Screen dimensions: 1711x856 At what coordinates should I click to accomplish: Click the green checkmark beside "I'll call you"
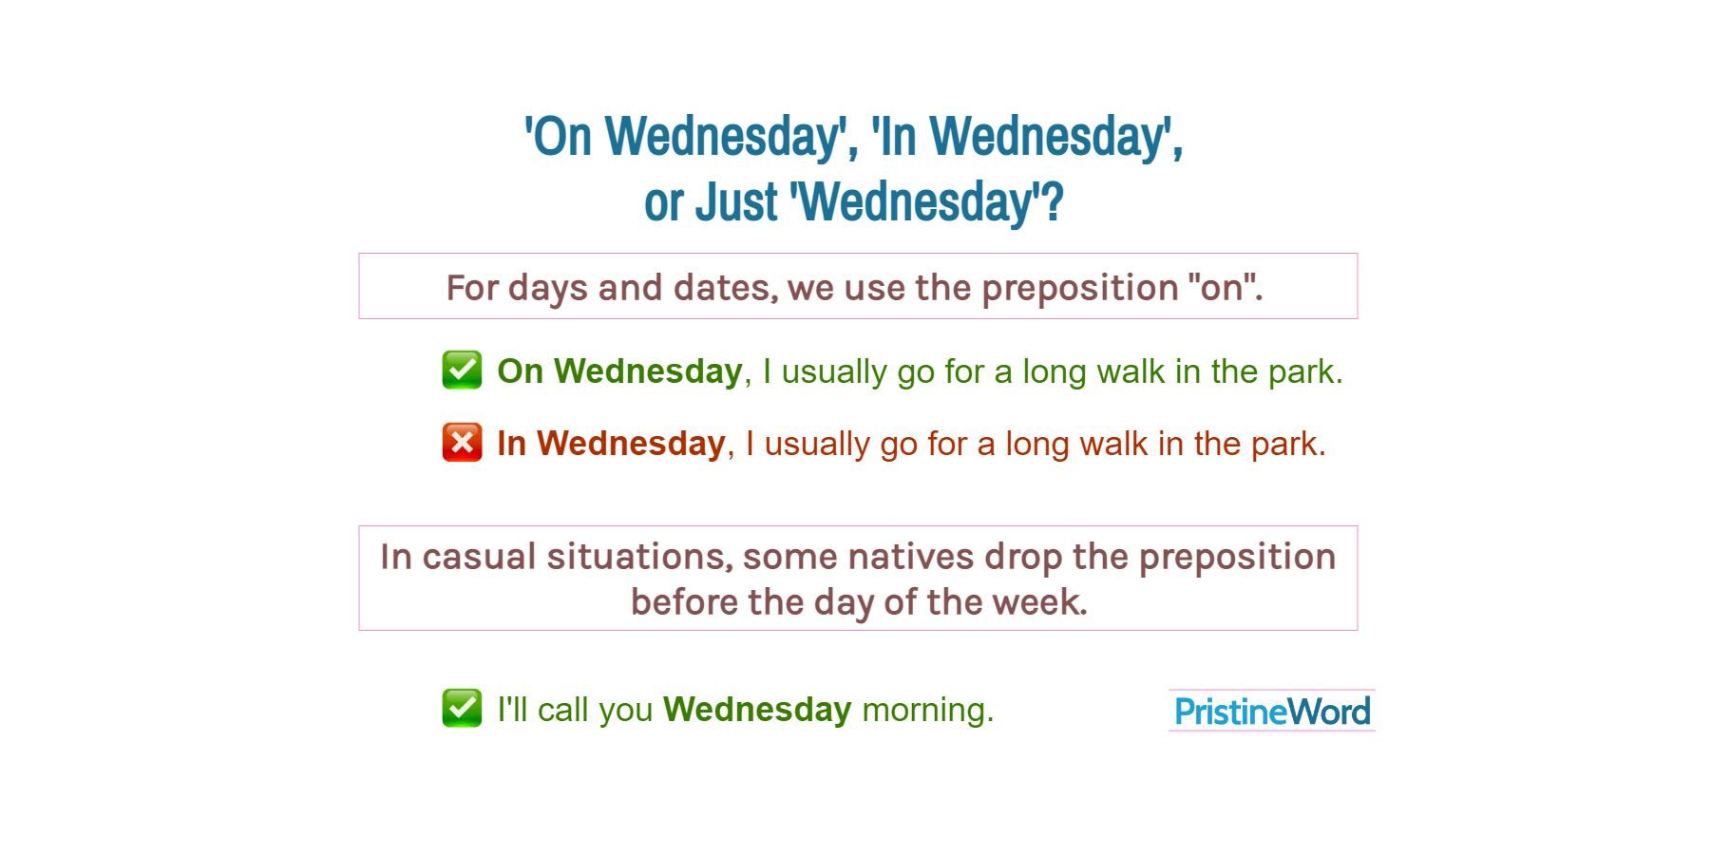pyautogui.click(x=462, y=708)
